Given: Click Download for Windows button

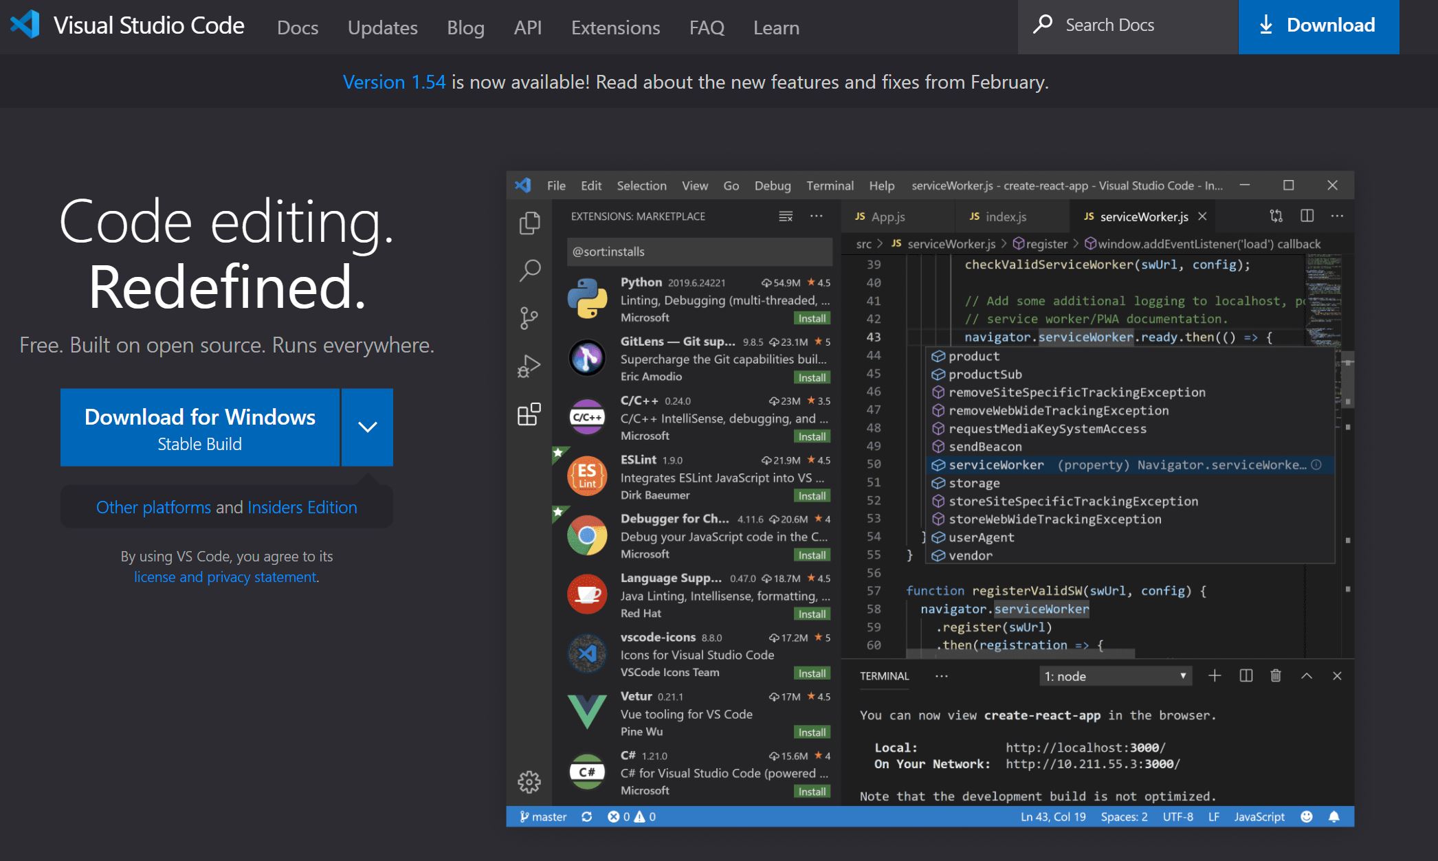Looking at the screenshot, I should [x=200, y=427].
